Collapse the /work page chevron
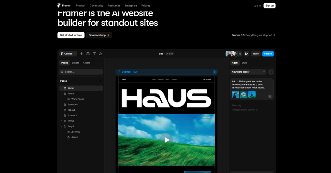 click(x=62, y=94)
